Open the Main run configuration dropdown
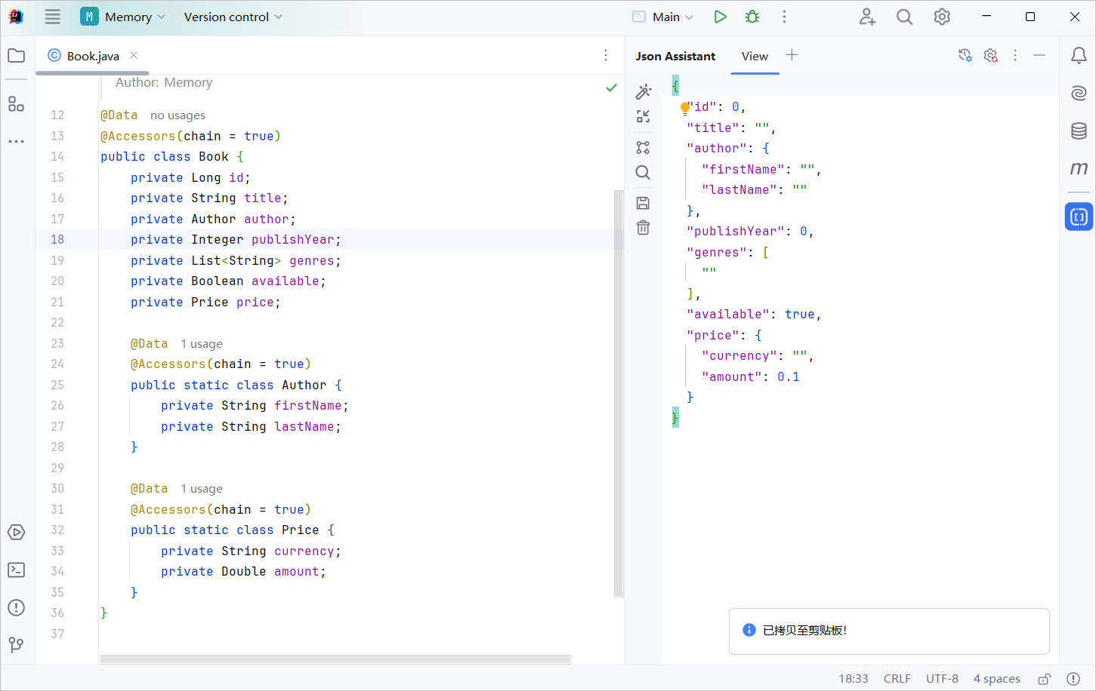 pyautogui.click(x=662, y=16)
